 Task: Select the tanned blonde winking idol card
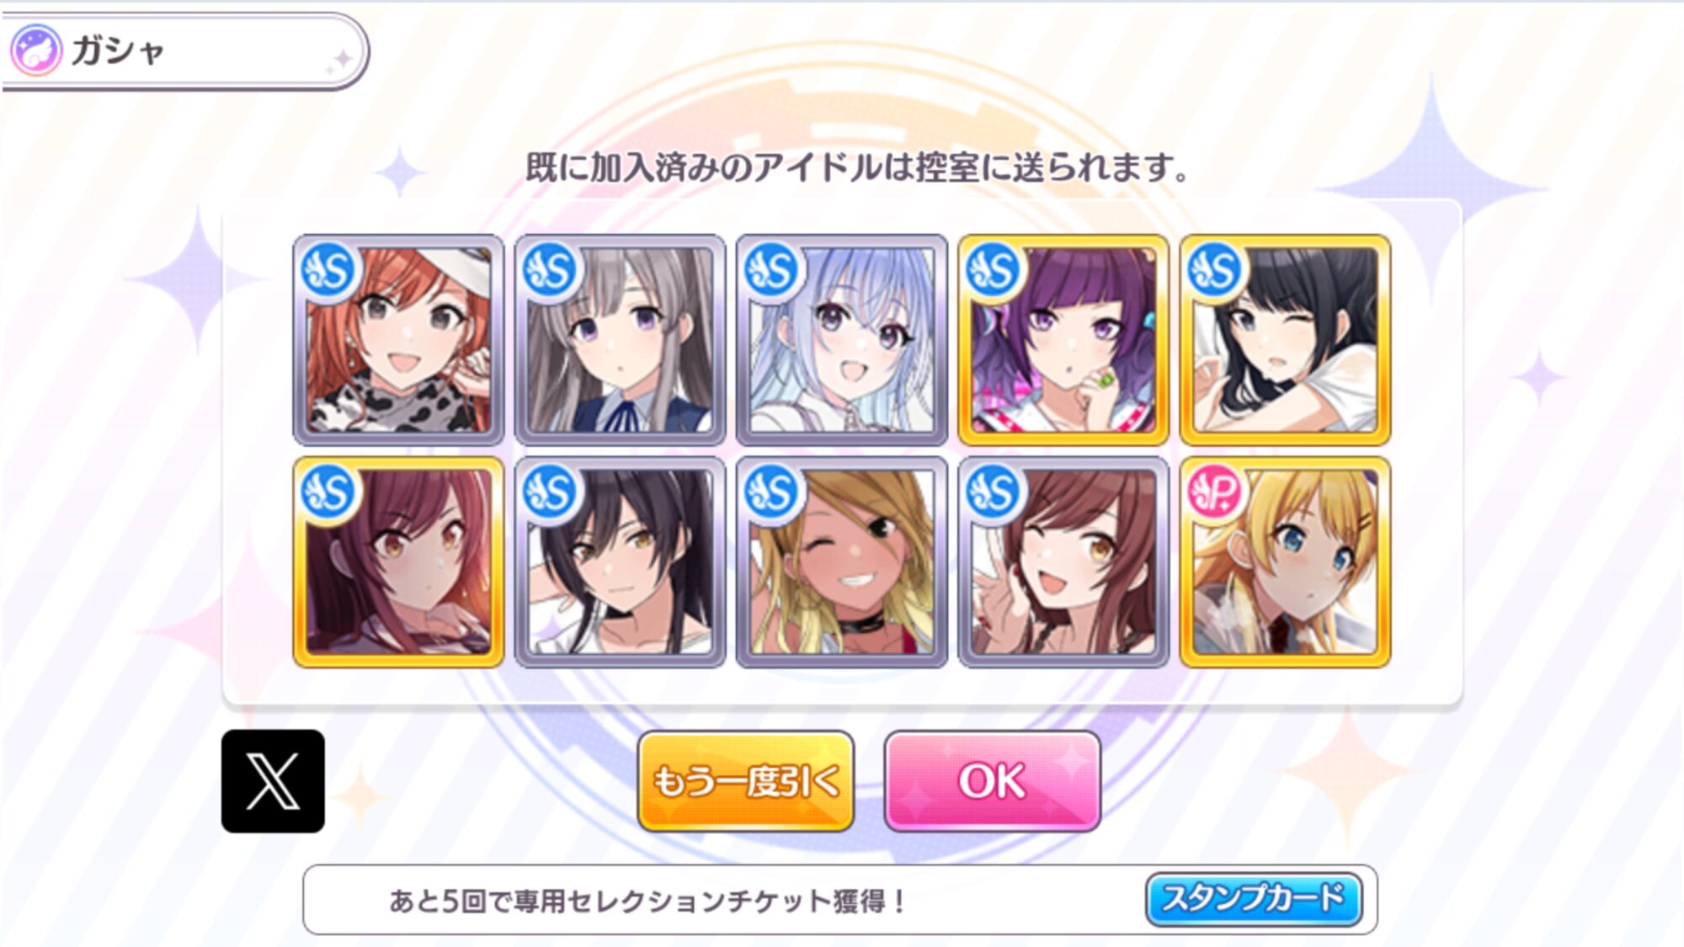pyautogui.click(x=842, y=562)
